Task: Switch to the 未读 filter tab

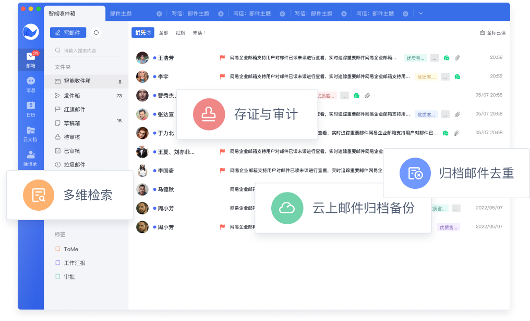Action: pos(198,33)
